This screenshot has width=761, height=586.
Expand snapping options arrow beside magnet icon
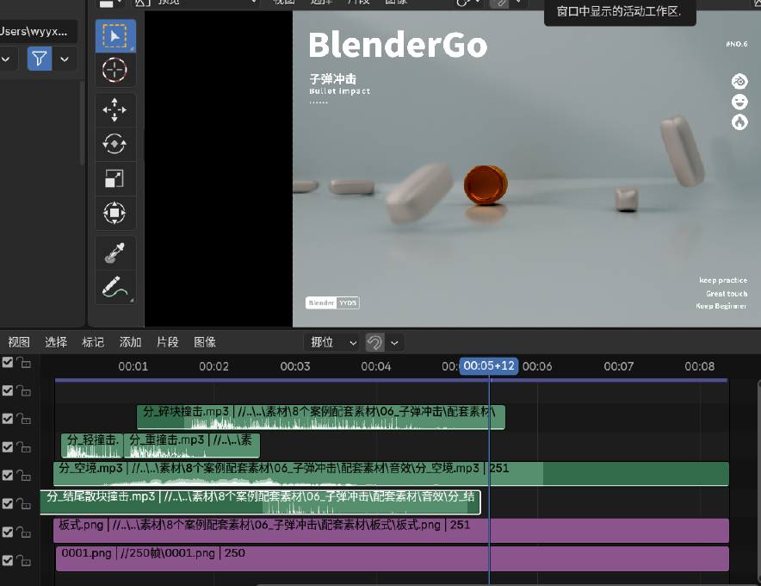[394, 343]
